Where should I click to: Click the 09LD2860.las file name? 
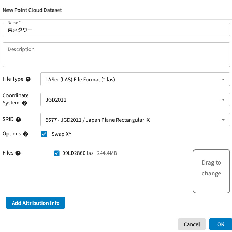tap(78, 153)
